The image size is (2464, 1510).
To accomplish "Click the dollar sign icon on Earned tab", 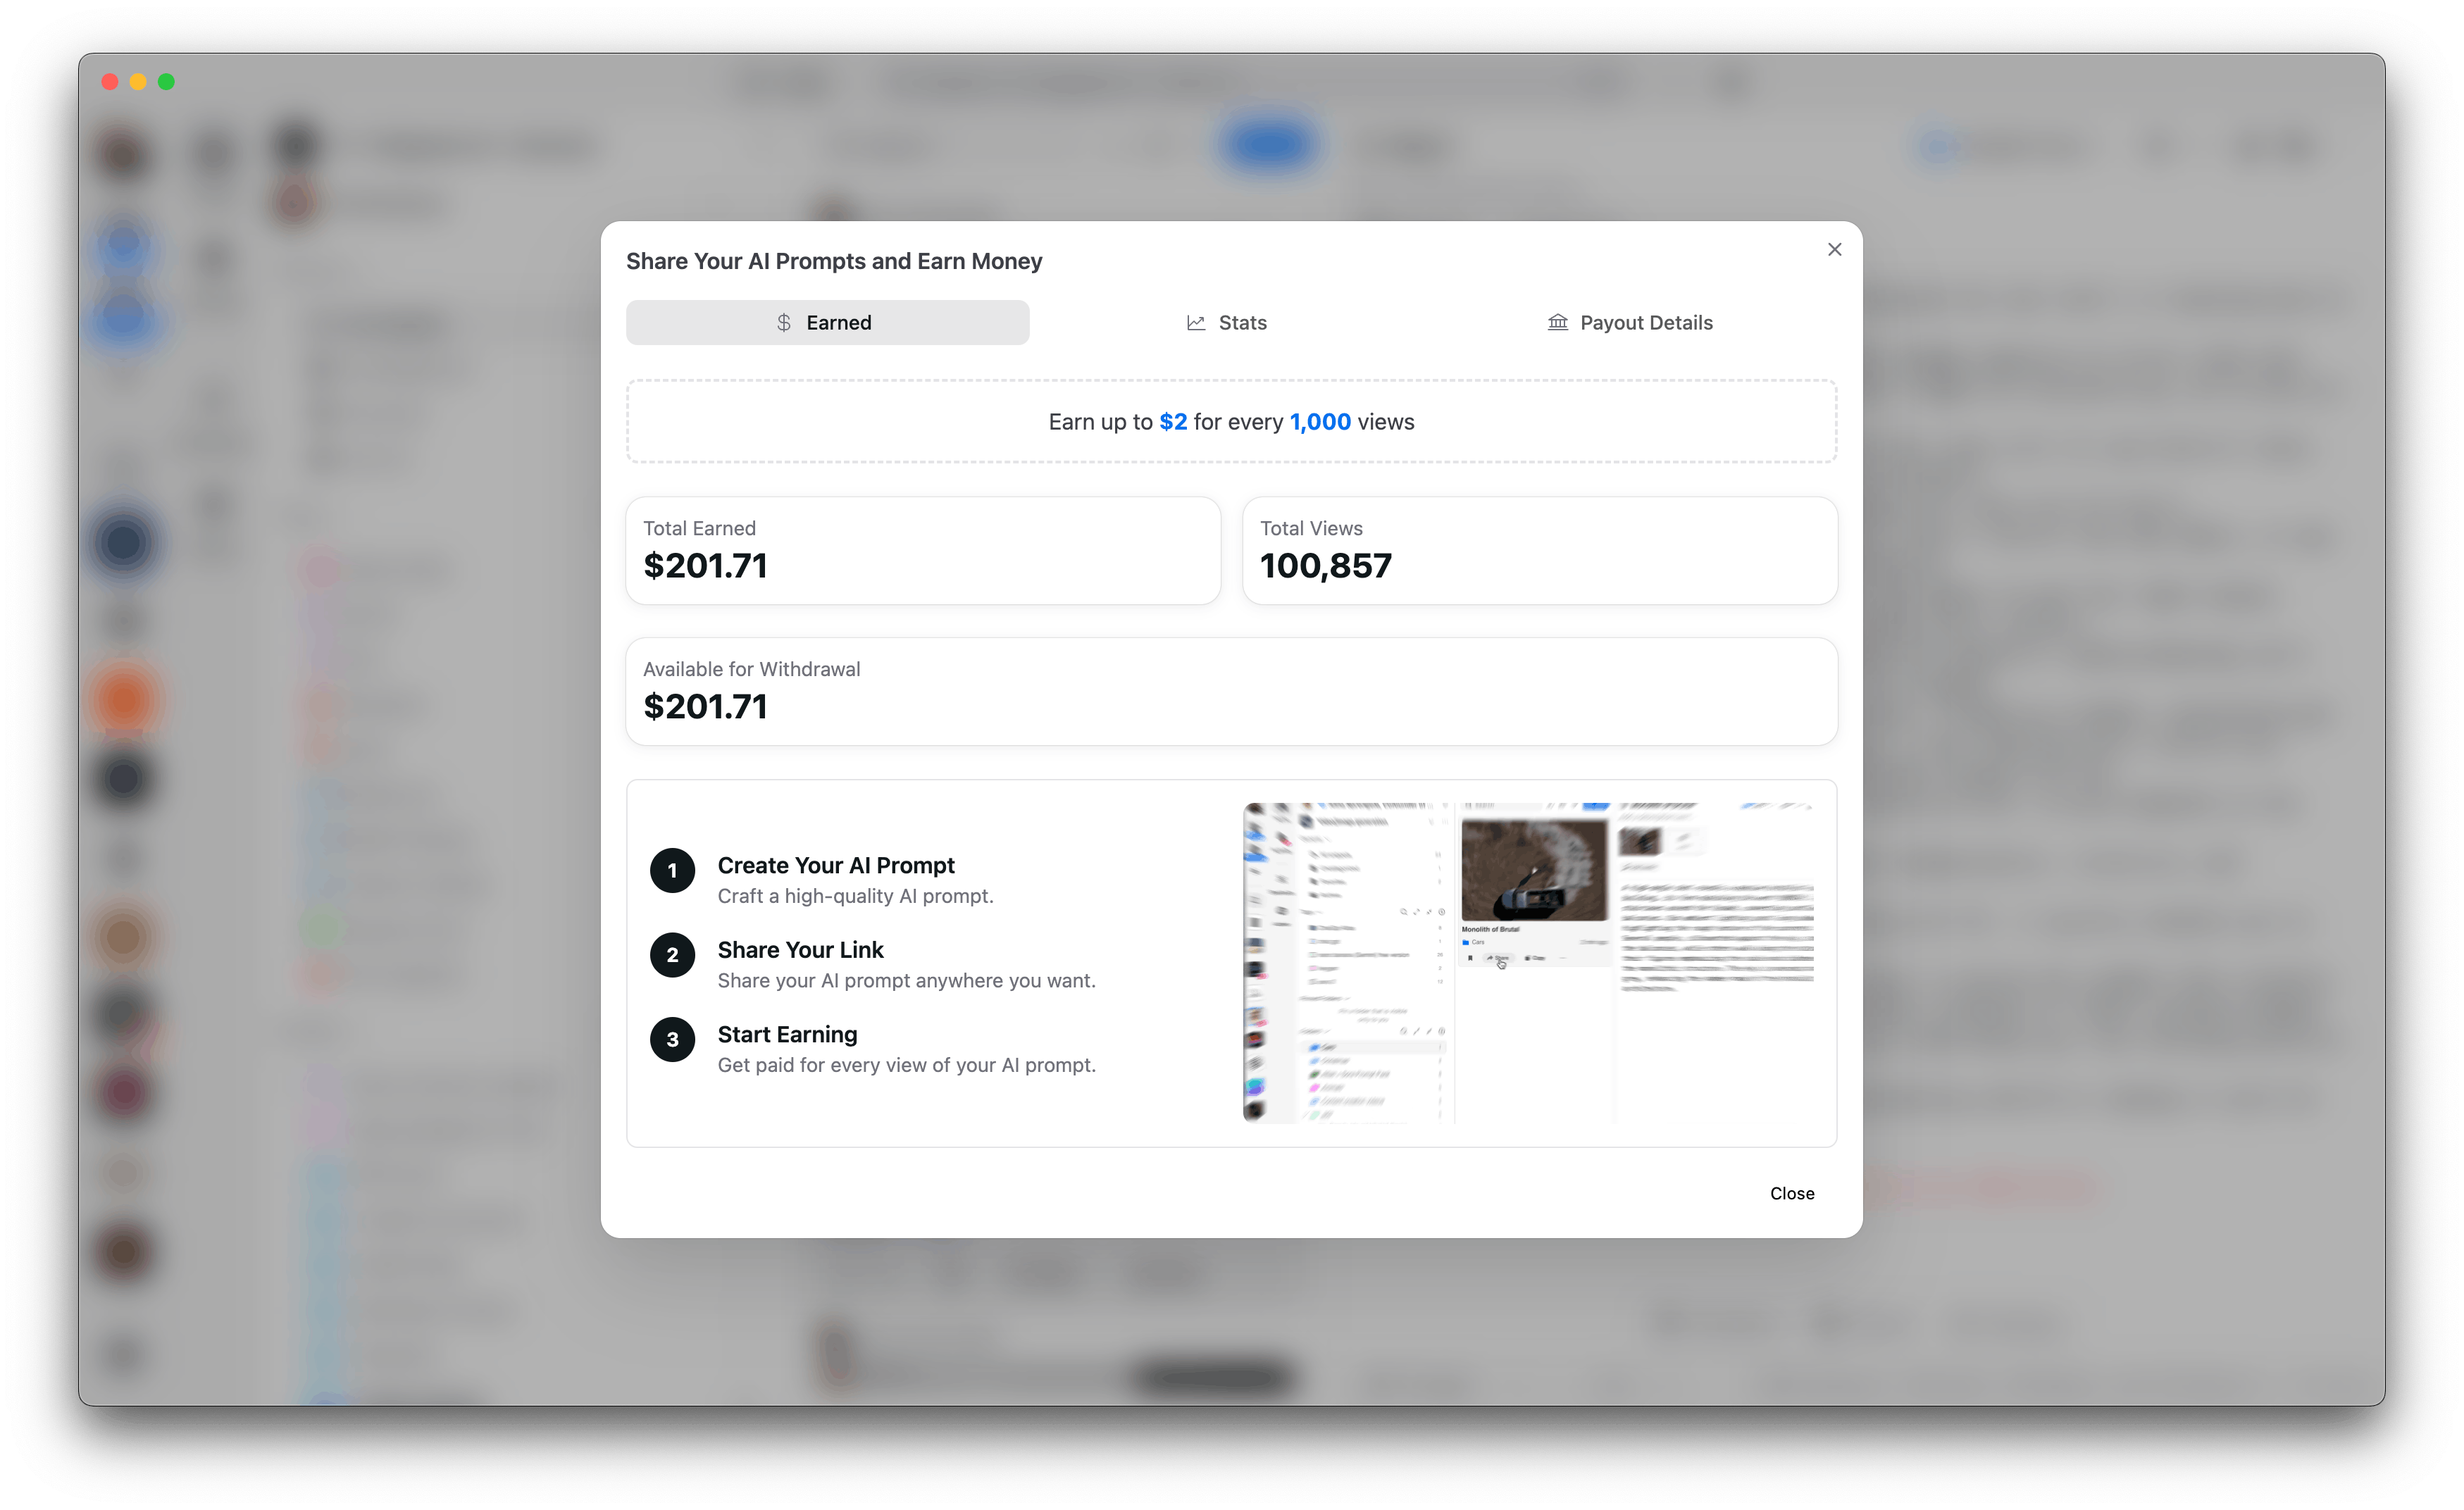I will pos(784,323).
